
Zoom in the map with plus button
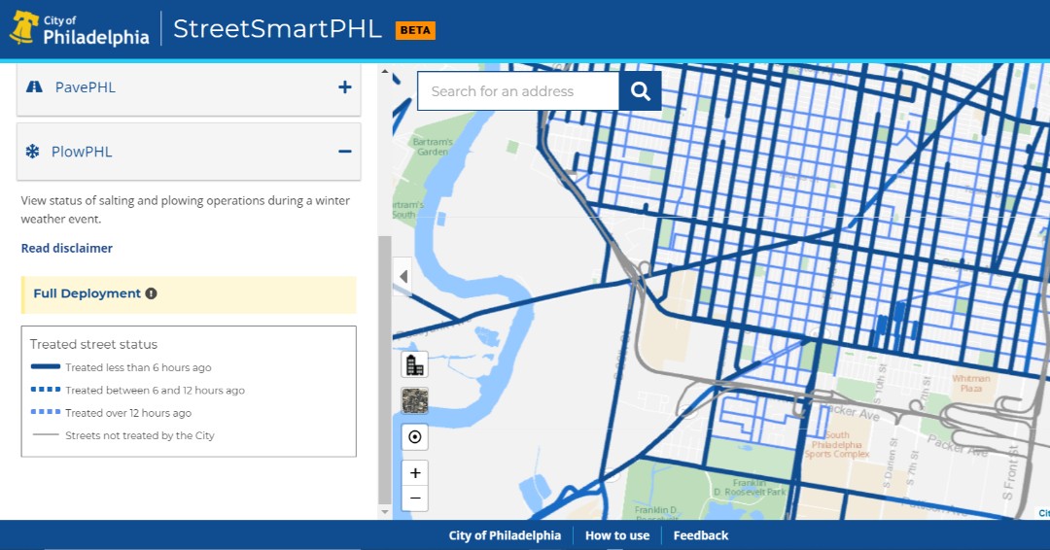[x=414, y=473]
